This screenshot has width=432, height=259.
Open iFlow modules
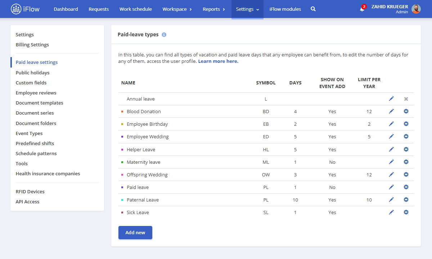285,9
